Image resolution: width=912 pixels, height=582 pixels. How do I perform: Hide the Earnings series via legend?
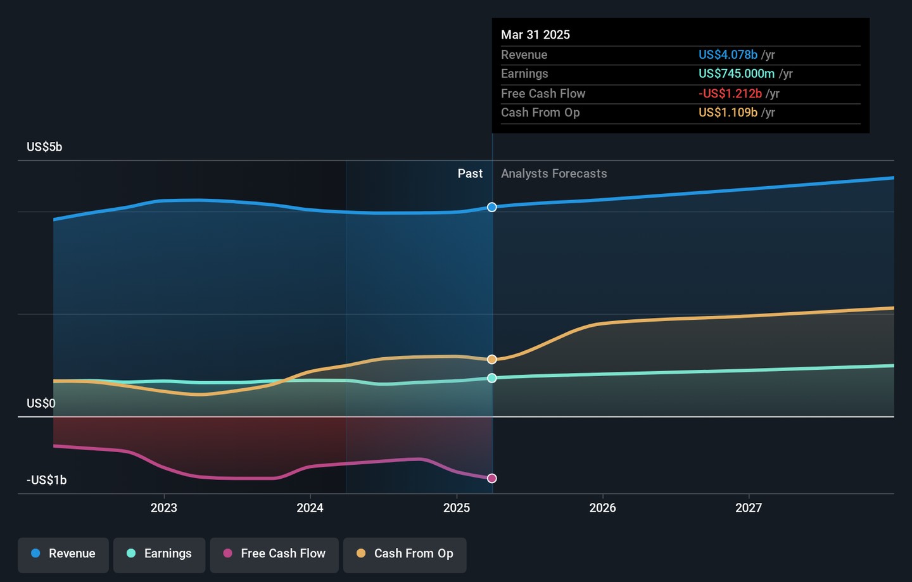tap(160, 554)
